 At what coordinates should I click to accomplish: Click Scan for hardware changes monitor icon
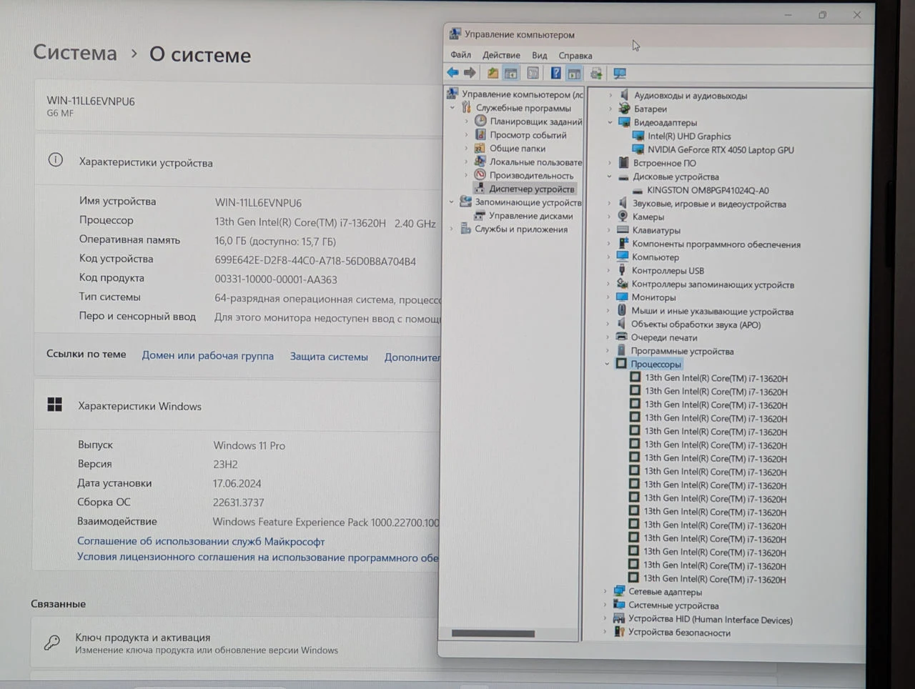click(x=620, y=73)
